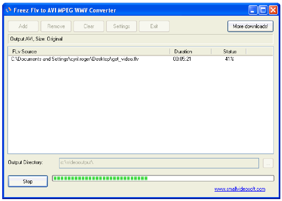282x201 pixels.
Task: Select the get_video.flv file row
Action: (141, 59)
